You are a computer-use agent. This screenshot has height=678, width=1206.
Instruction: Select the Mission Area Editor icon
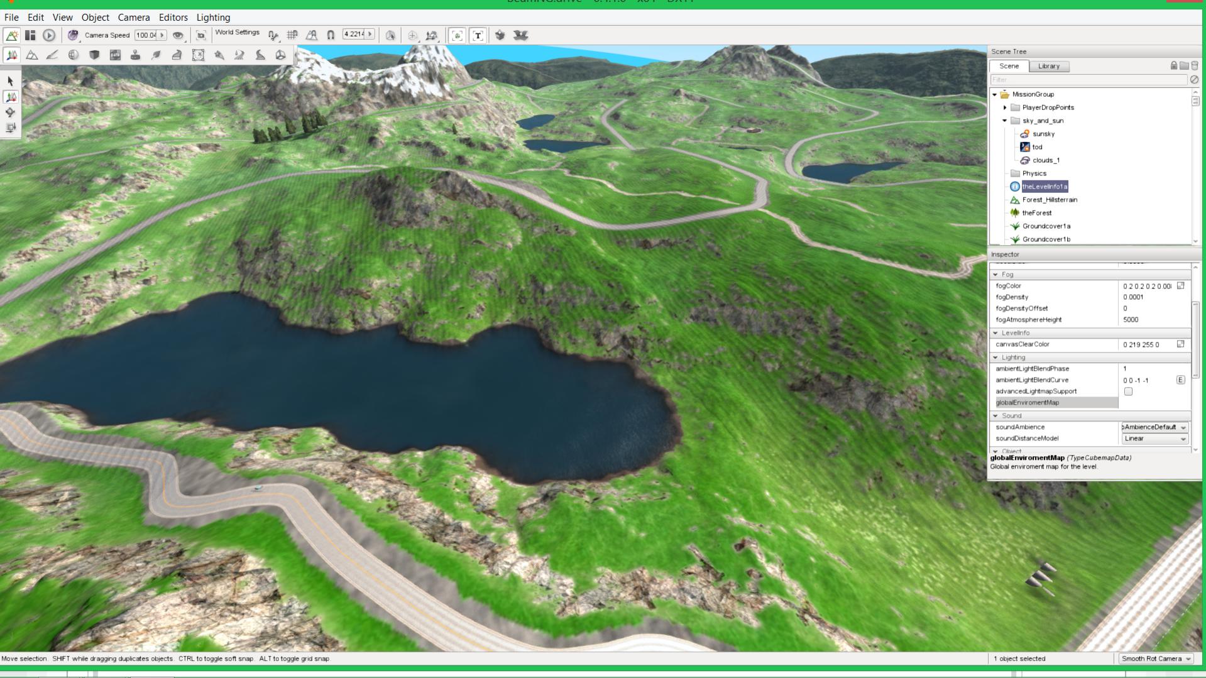tap(198, 55)
